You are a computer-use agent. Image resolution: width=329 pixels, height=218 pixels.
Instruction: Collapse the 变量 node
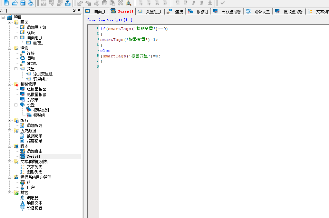coord(16,69)
